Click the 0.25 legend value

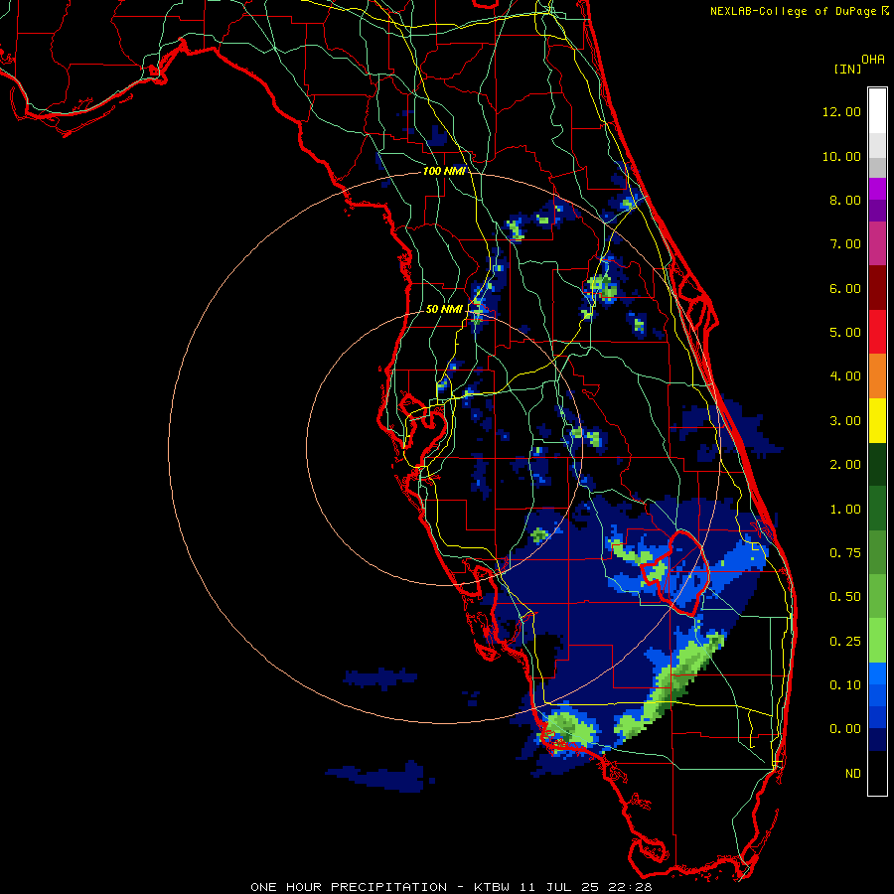click(845, 642)
